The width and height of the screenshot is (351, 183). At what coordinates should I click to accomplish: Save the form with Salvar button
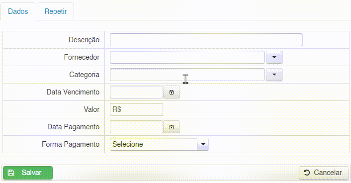click(x=28, y=173)
